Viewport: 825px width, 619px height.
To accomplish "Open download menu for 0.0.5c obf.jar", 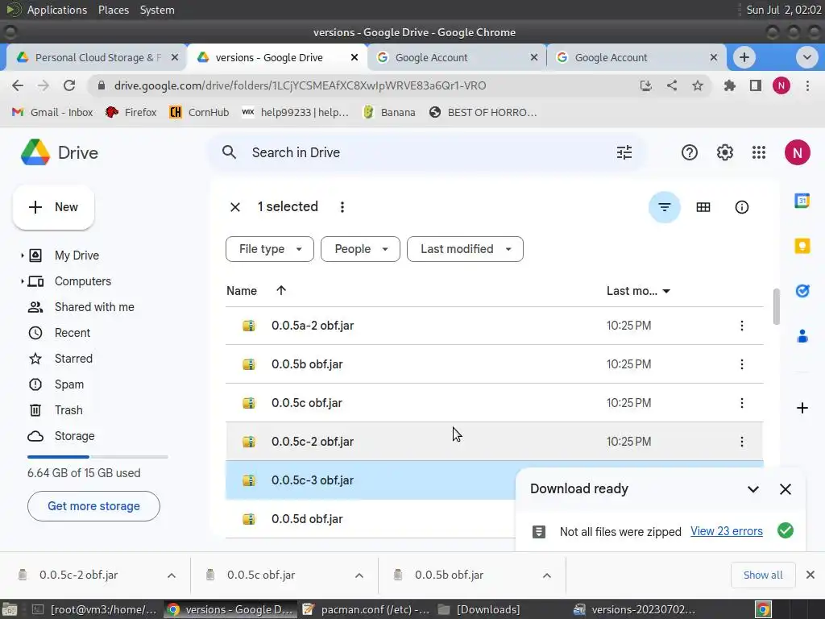I will 359,575.
